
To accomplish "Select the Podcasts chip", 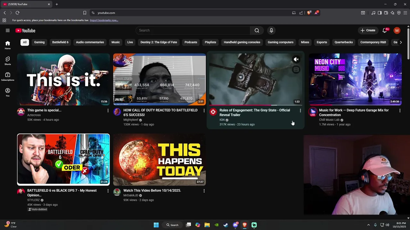I will click(191, 42).
